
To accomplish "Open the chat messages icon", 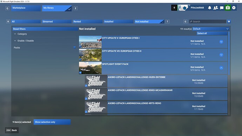I will (x=222, y=8).
